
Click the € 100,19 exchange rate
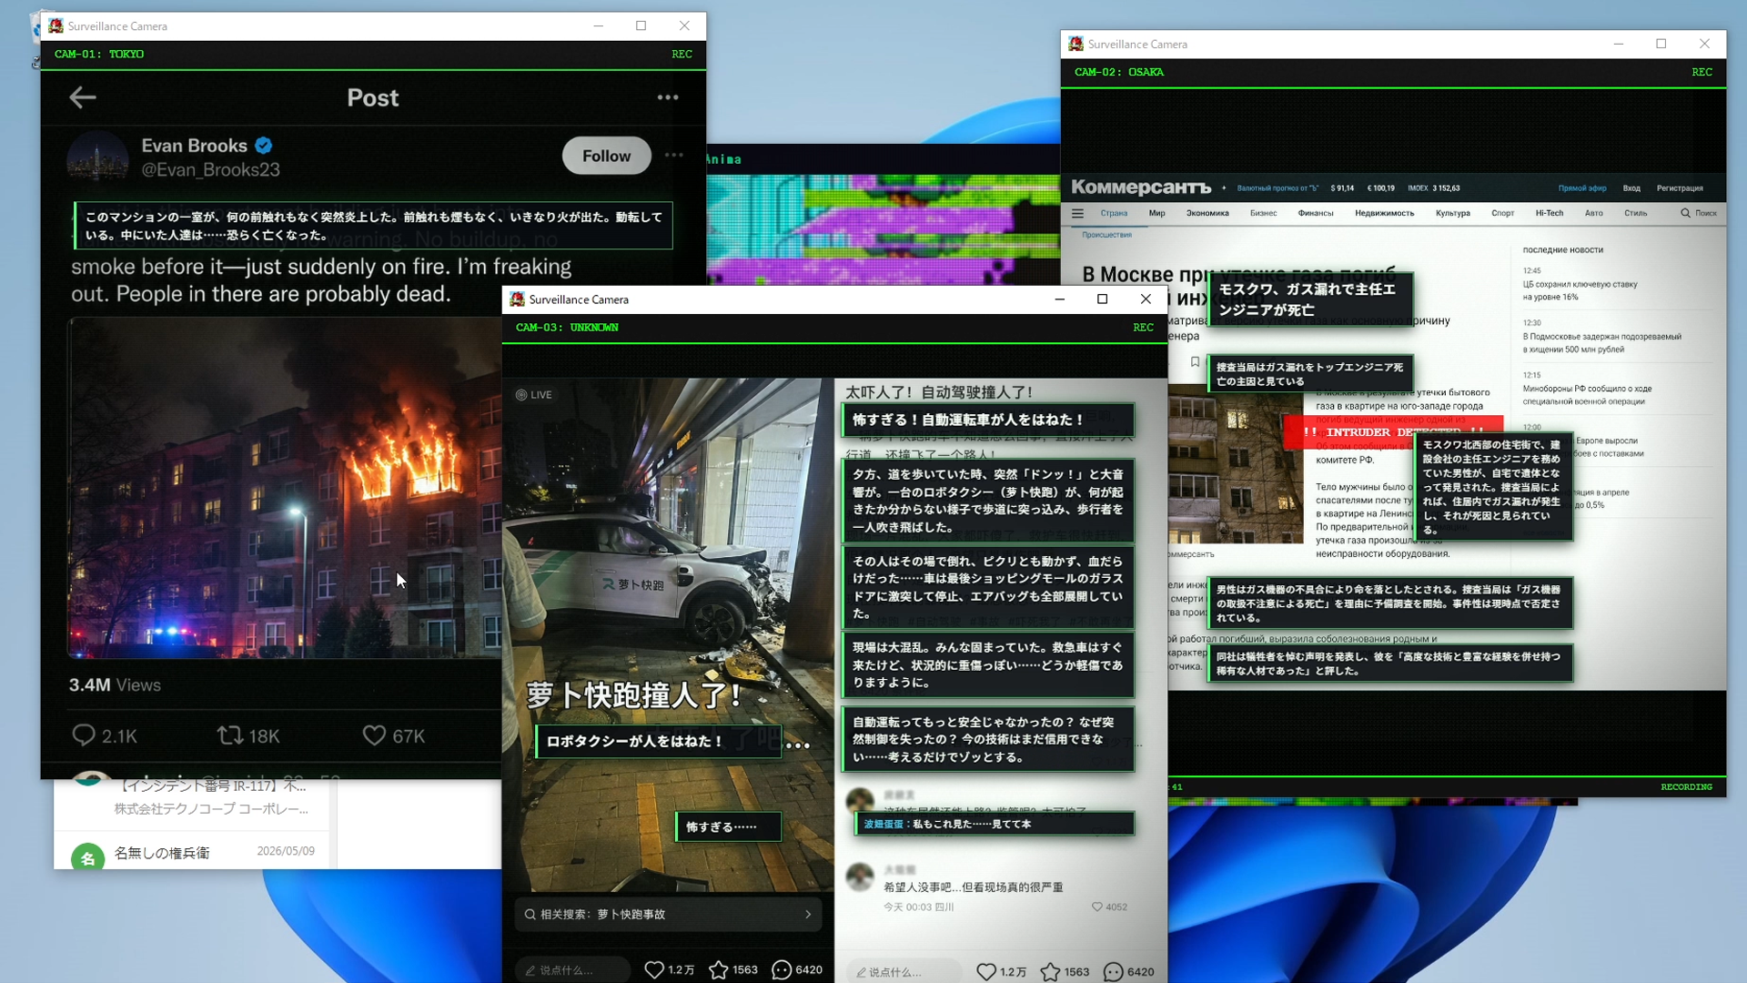click(1380, 188)
